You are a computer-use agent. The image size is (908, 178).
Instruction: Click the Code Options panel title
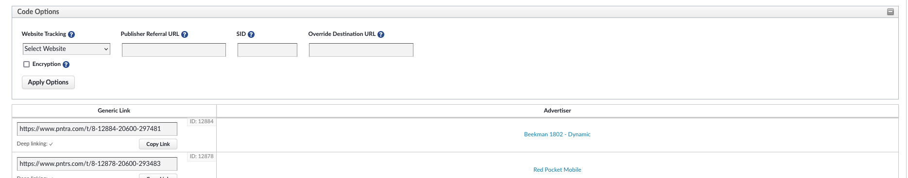[38, 12]
